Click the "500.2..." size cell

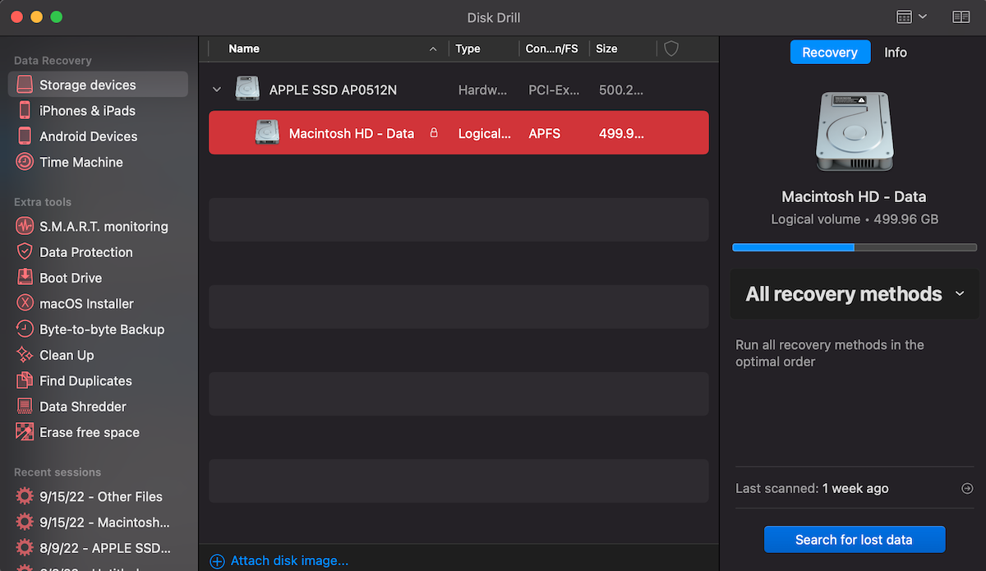tap(621, 90)
